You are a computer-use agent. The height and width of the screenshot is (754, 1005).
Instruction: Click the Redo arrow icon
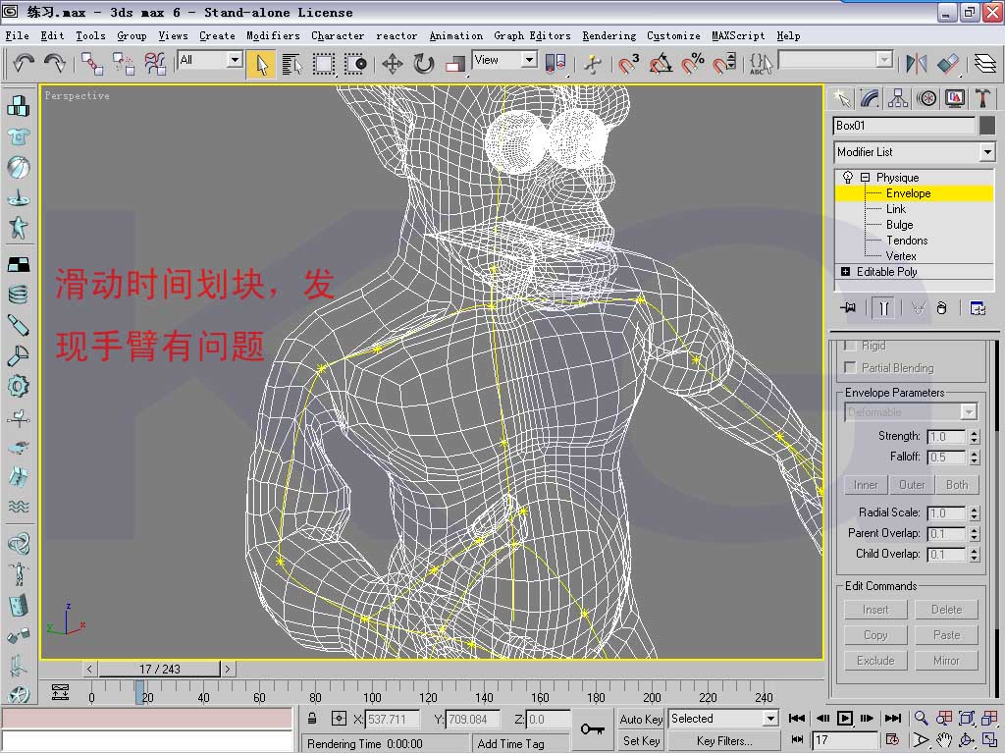56,64
